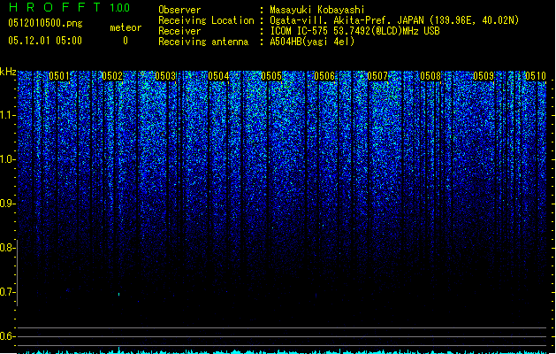Click the meteor count value 0

(126, 41)
